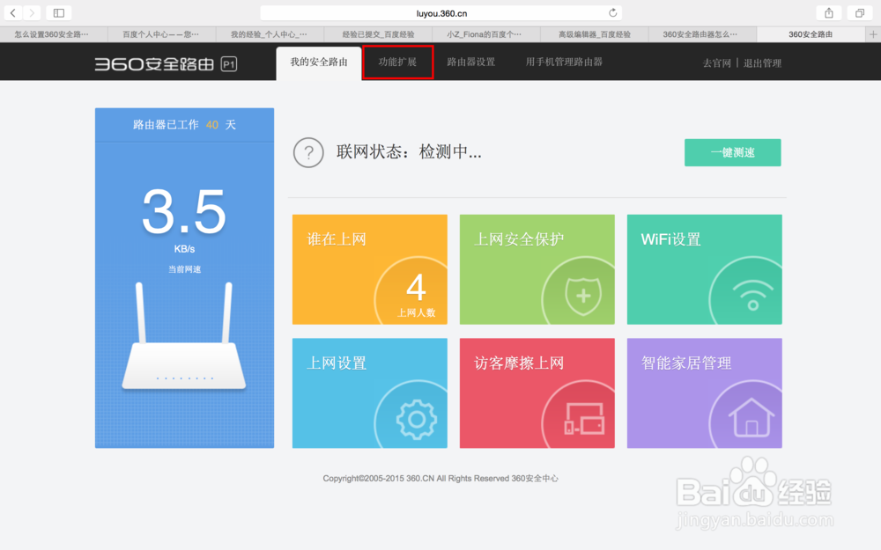
Task: Switch to 我的经验_个人中心 tab
Action: [x=270, y=34]
